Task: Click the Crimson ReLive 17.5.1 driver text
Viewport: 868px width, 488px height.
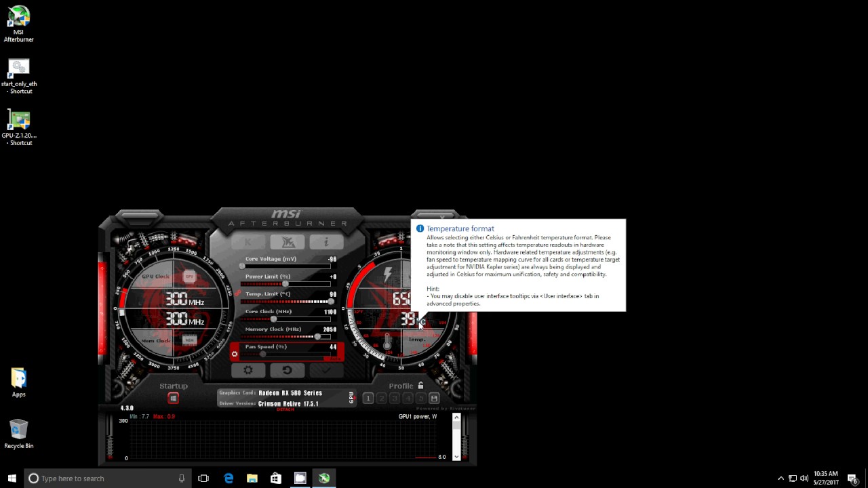Action: 288,404
